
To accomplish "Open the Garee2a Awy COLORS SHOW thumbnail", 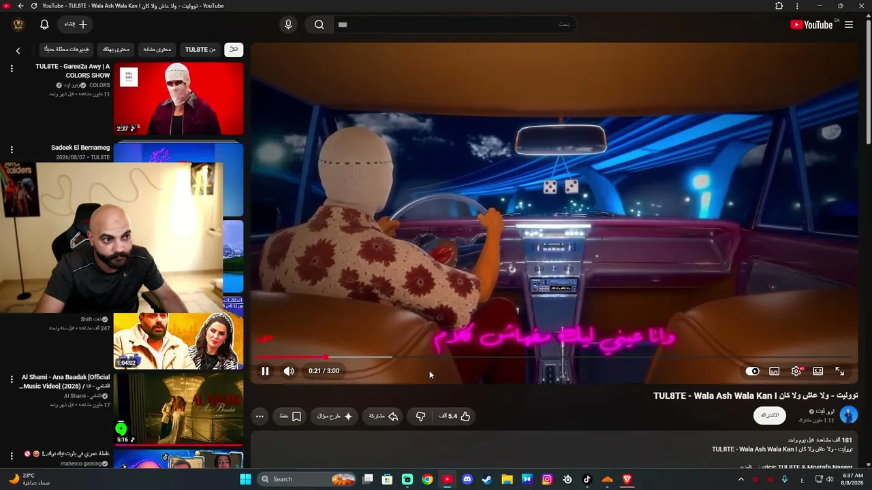I will pyautogui.click(x=178, y=99).
